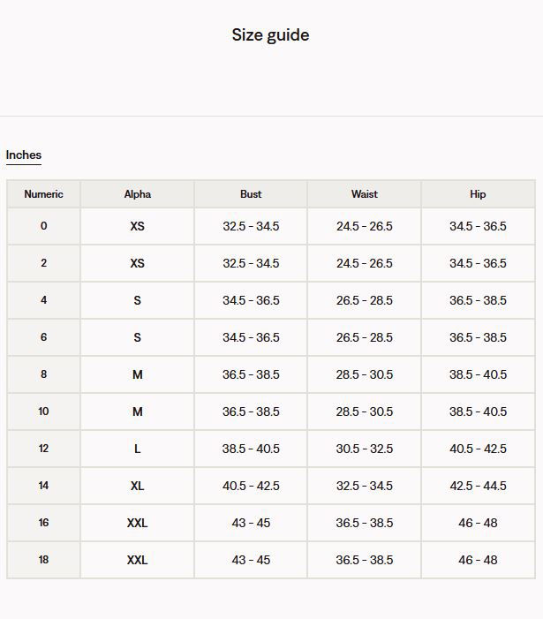Select numeric size 12 cell

click(x=43, y=449)
